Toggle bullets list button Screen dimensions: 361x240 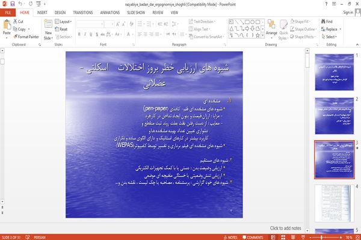140,24
